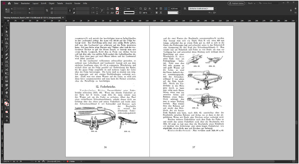Click the Adobe Stock search field
The height and width of the screenshot is (164, 299).
(269, 3)
